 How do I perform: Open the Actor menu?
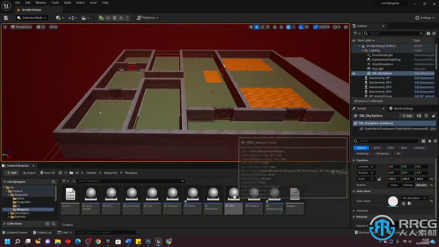[x=93, y=3]
